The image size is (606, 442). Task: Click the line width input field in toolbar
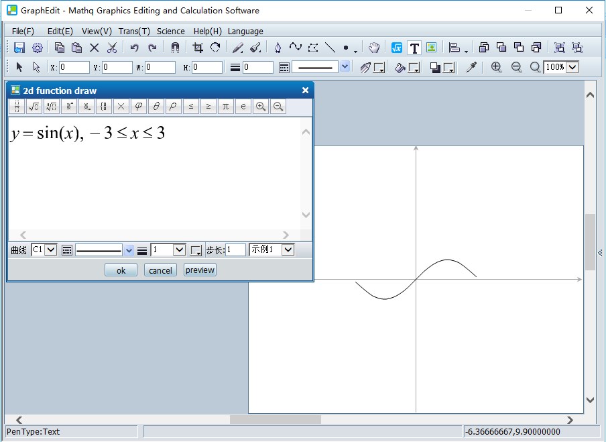(x=258, y=67)
